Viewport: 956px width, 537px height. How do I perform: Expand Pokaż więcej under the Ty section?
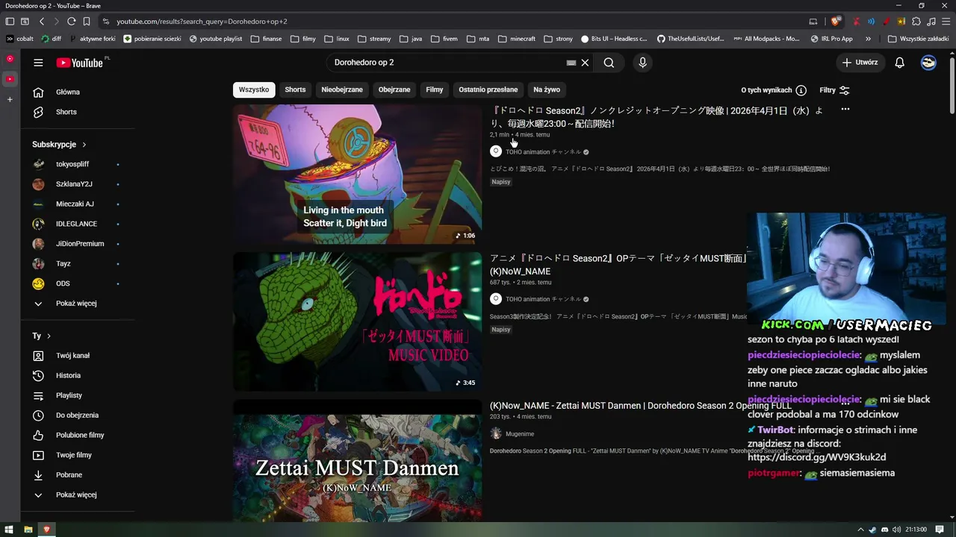(x=78, y=495)
